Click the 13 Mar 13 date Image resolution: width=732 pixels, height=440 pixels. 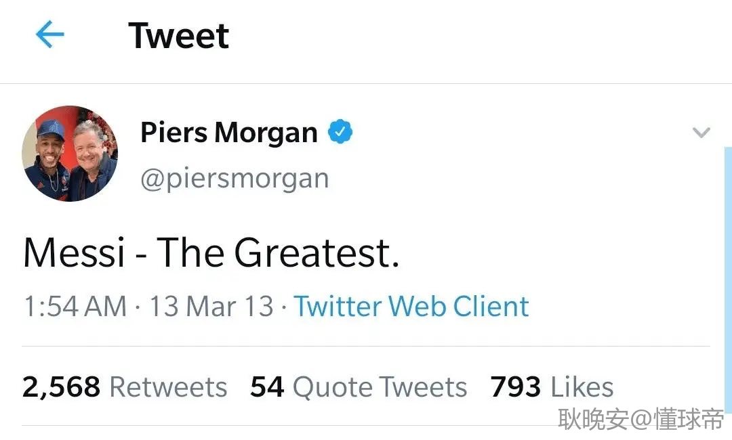(211, 306)
